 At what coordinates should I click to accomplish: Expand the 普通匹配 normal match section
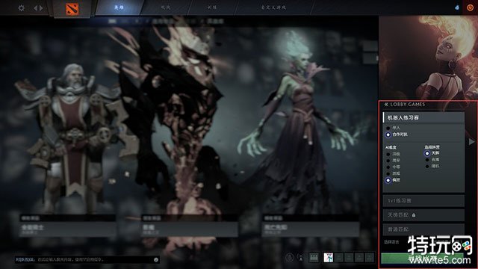click(x=423, y=229)
